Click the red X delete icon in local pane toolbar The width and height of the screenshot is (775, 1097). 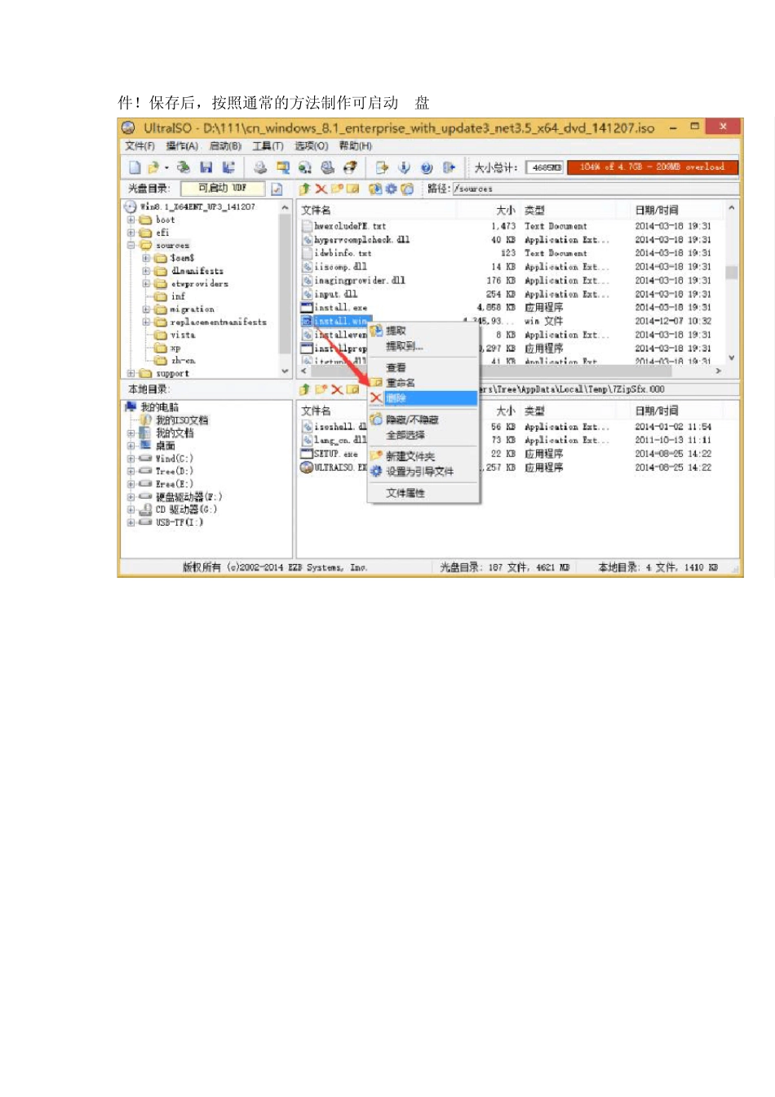pyautogui.click(x=336, y=389)
